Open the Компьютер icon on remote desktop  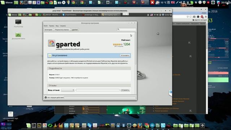click(x=18, y=23)
